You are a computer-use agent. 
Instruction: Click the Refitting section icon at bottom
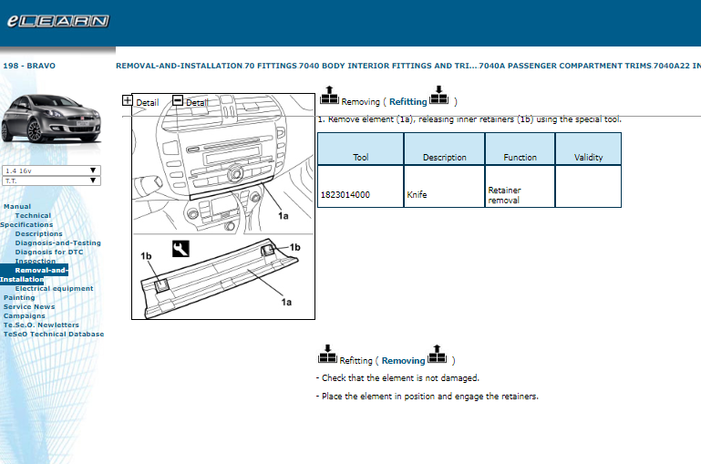[327, 354]
